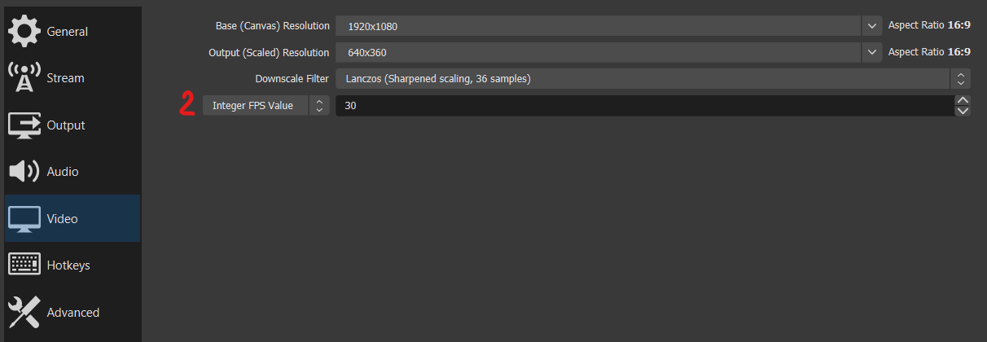Click the Output monitor arrow icon
Image resolution: width=987 pixels, height=342 pixels.
pos(24,125)
